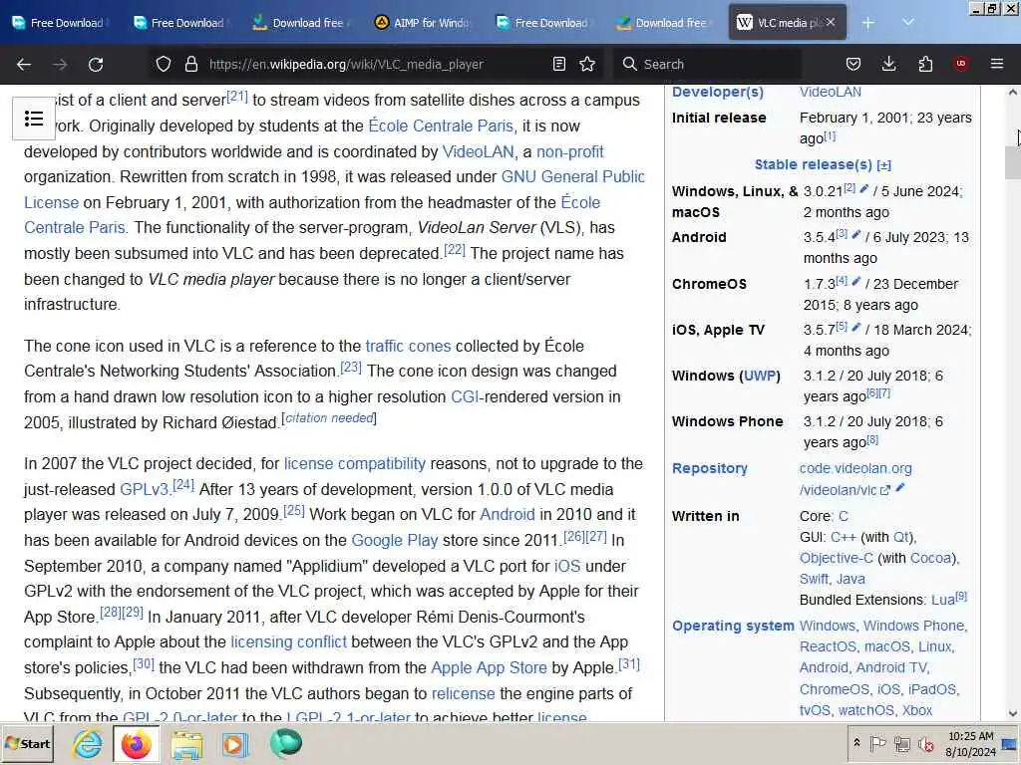Open the Firefox hamburger application menu
1021x765 pixels.
click(997, 64)
